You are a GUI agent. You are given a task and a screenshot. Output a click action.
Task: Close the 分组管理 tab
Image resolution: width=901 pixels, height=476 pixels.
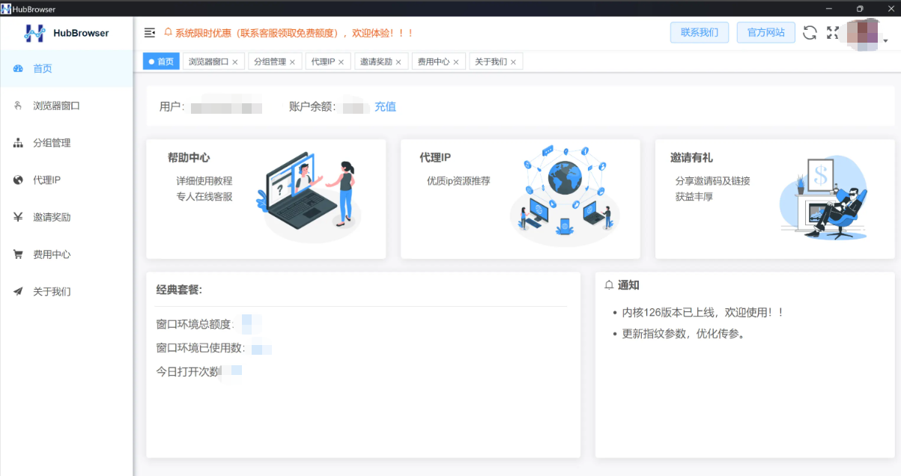[292, 62]
